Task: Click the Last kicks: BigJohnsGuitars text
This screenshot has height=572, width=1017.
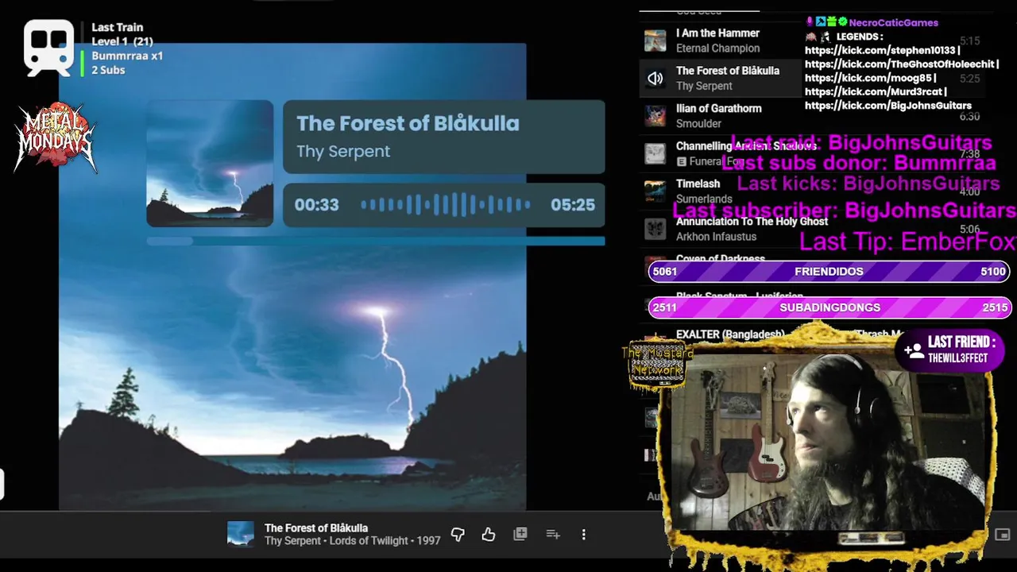Action: (x=868, y=184)
